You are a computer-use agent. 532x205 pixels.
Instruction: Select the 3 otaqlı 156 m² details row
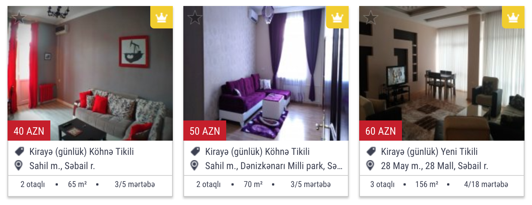click(x=442, y=185)
